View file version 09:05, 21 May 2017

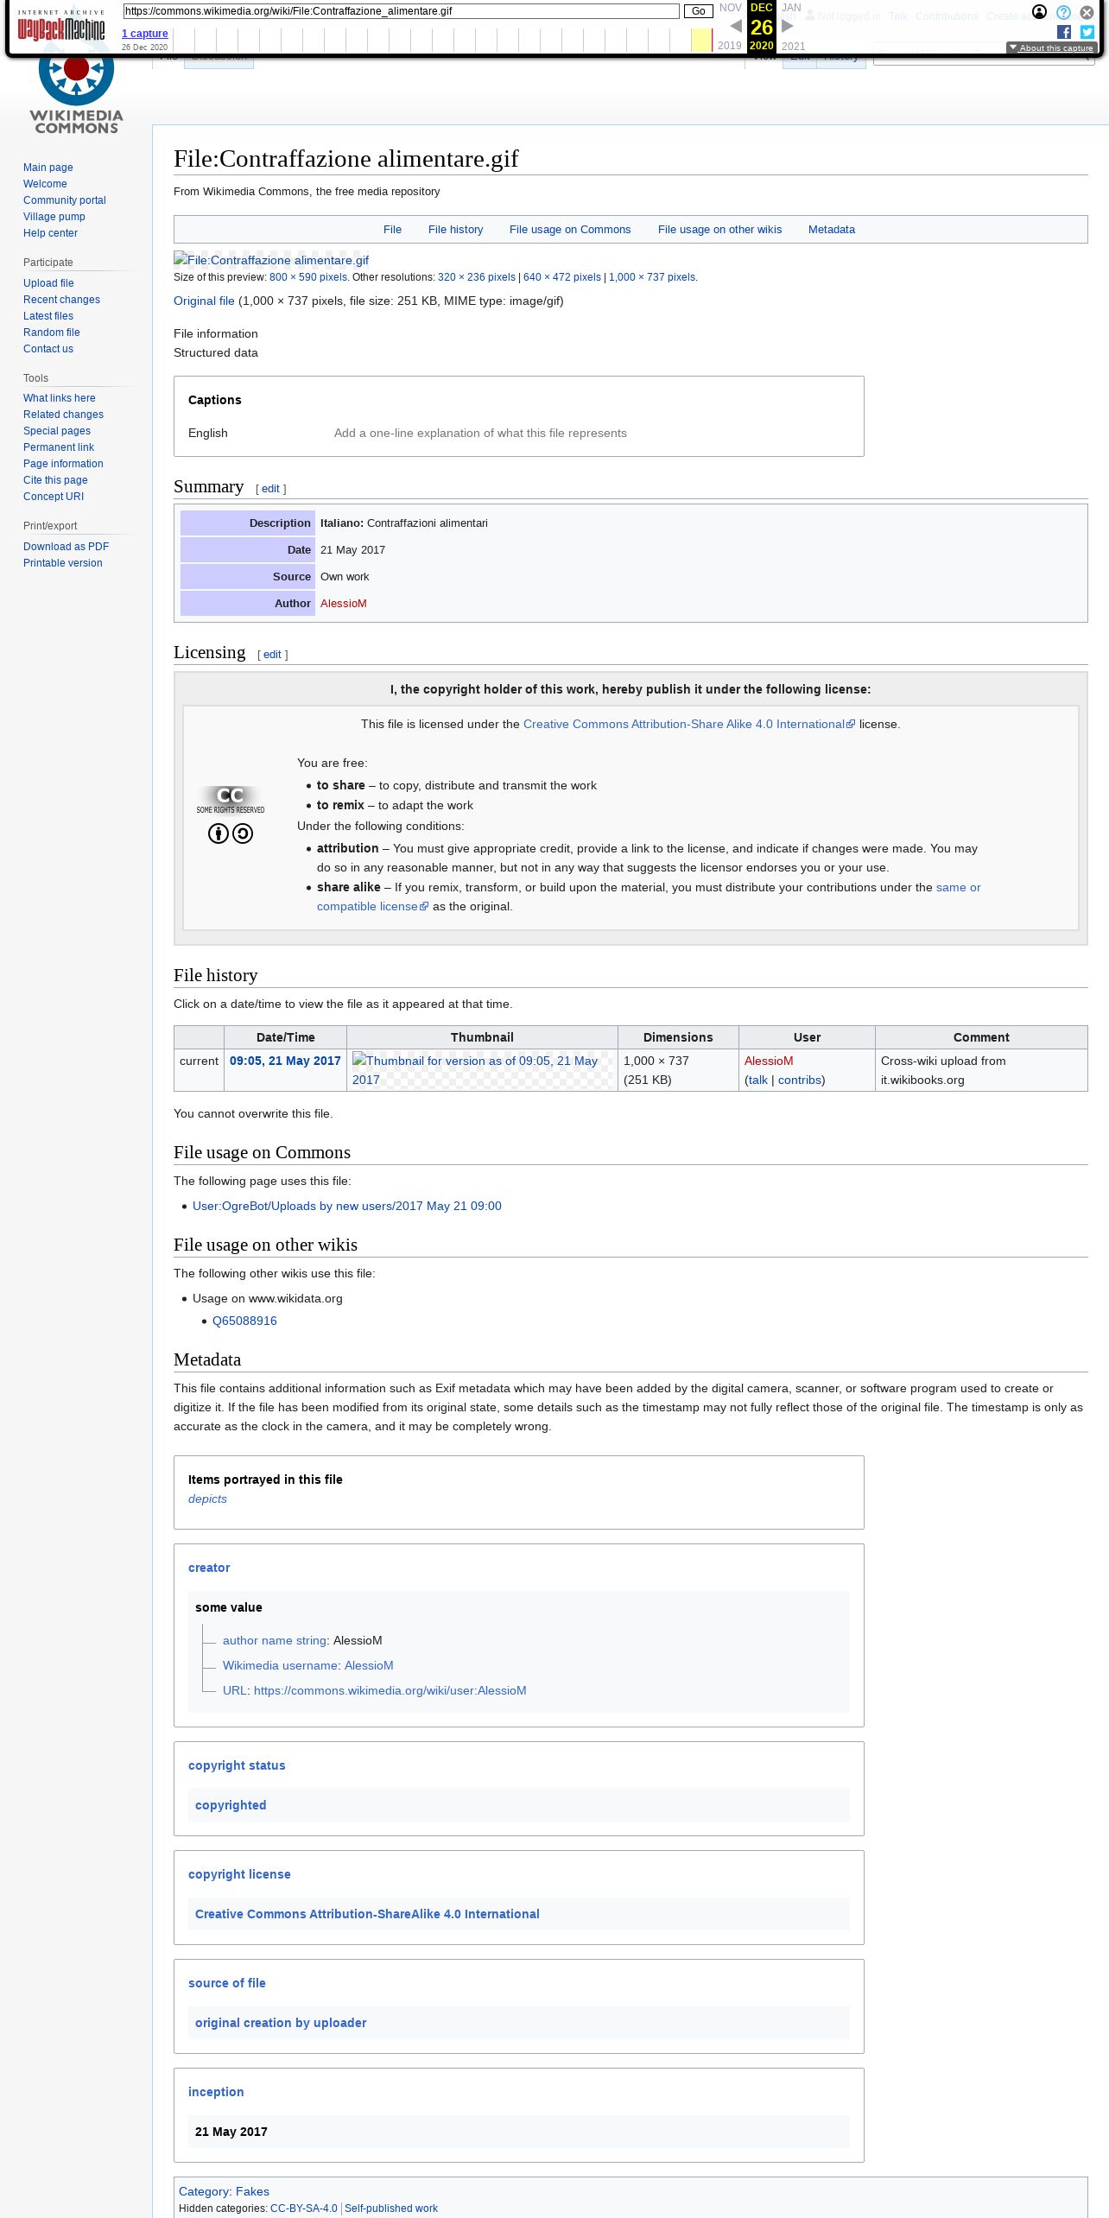(285, 1061)
